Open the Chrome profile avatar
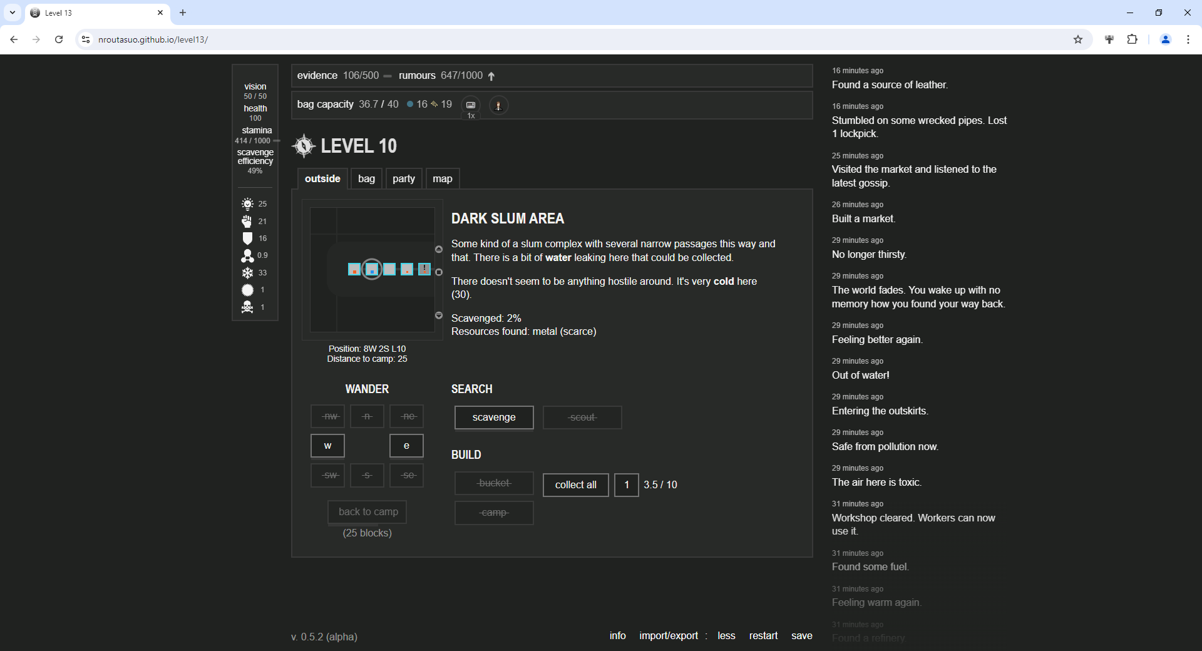 tap(1166, 39)
